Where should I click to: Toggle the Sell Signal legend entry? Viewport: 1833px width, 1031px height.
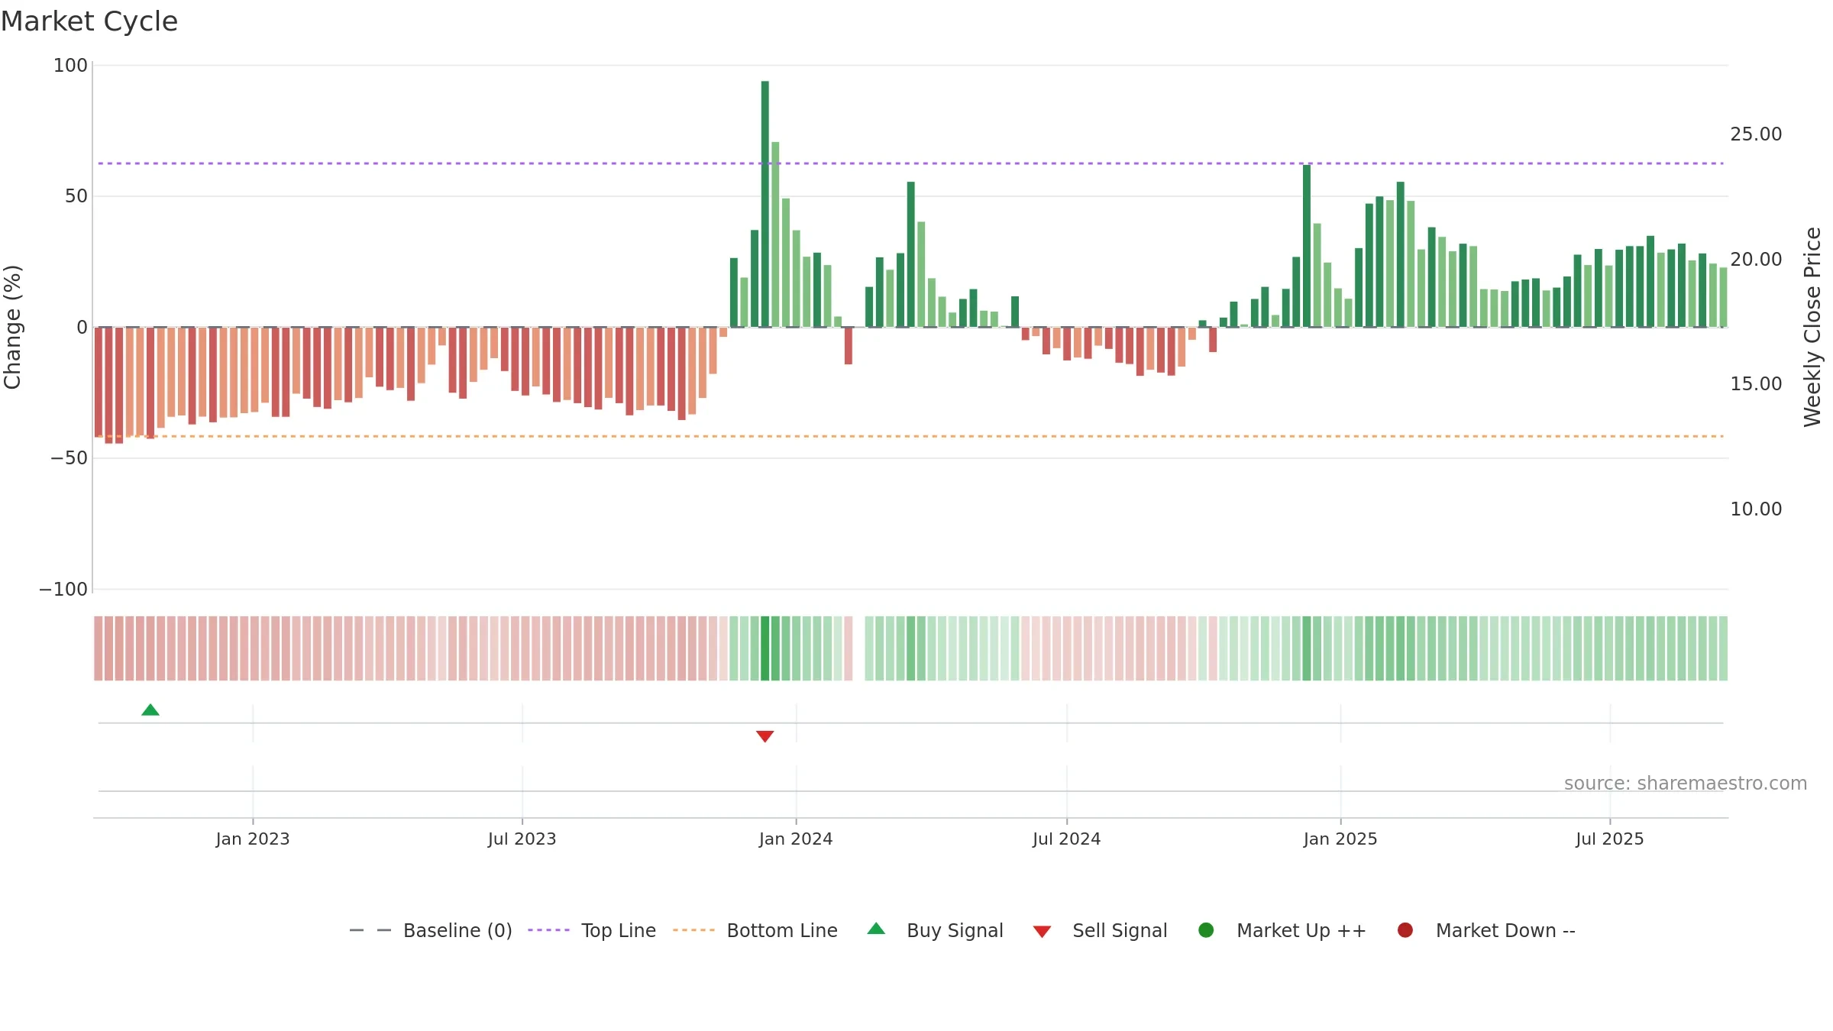[x=1100, y=931]
